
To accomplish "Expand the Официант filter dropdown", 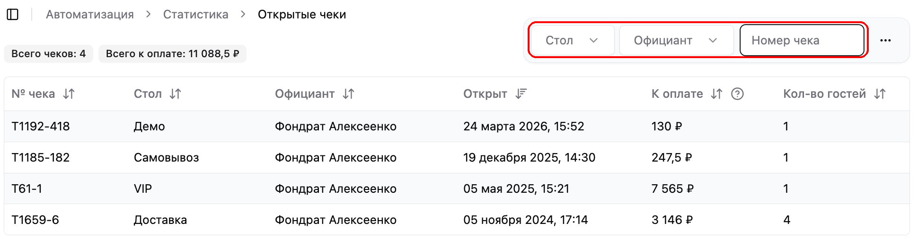I will point(676,41).
